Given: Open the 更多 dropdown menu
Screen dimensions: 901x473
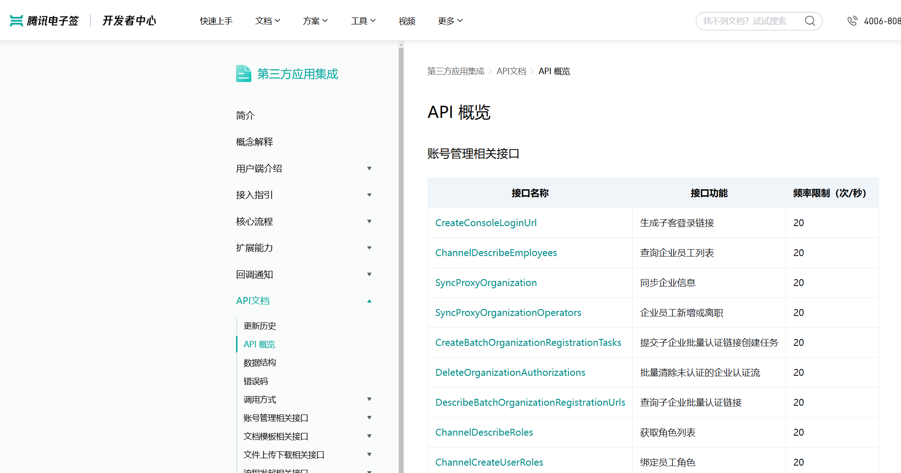Looking at the screenshot, I should coord(450,21).
